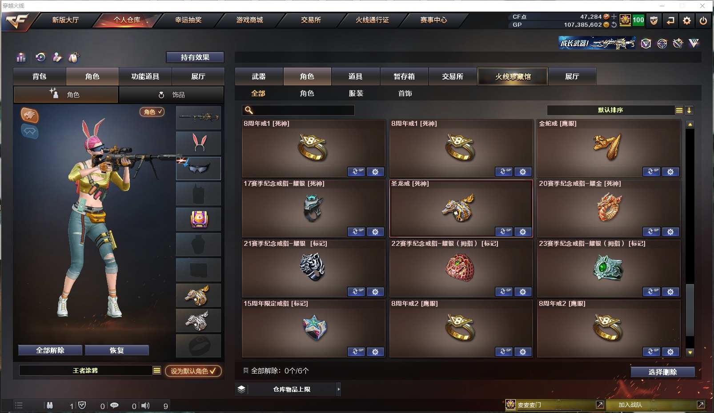Switch to the 火线珍藏馆 tab
Viewport: 714px width, 413px height.
[513, 76]
